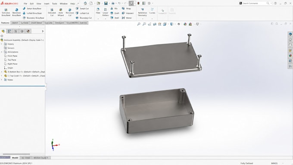Click the Zoom to Fit magnifier icon
This screenshot has width=293, height=165.
[139, 24]
